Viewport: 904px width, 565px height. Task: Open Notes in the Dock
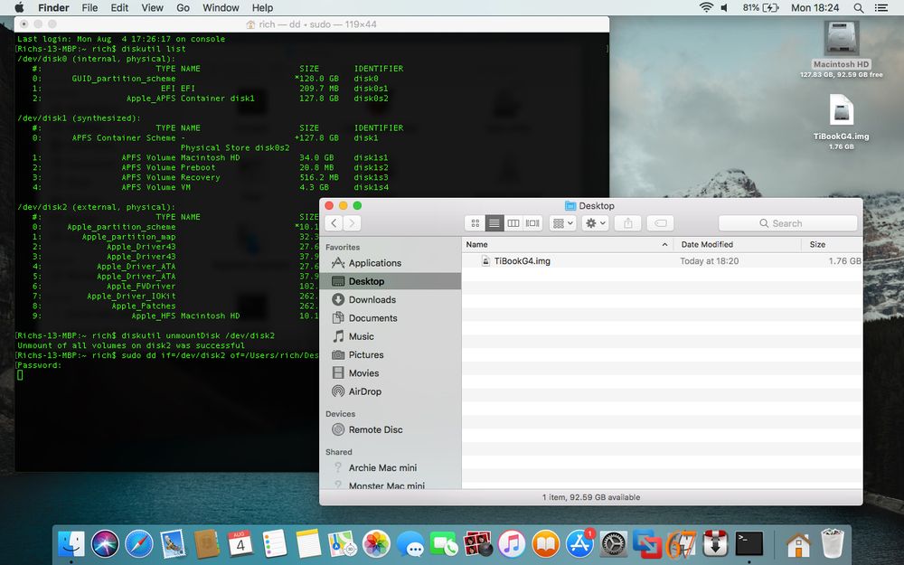pyautogui.click(x=308, y=543)
